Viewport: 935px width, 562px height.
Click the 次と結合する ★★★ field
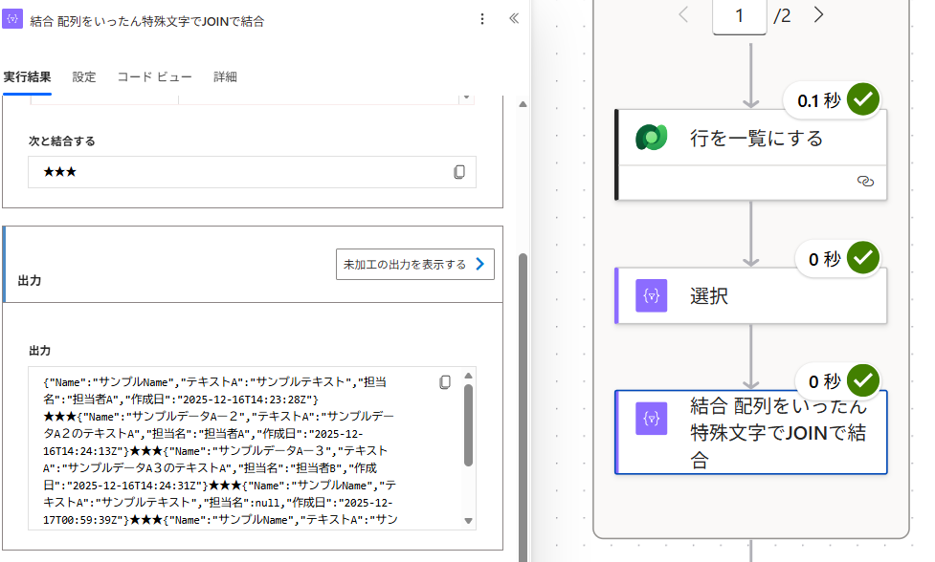click(239, 172)
